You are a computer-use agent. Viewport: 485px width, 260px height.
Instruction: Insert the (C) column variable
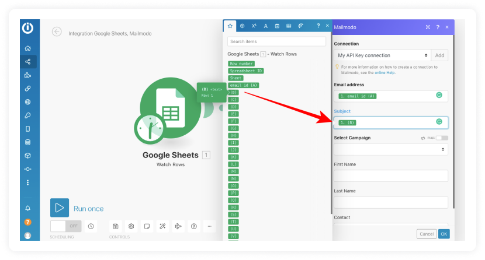click(233, 100)
